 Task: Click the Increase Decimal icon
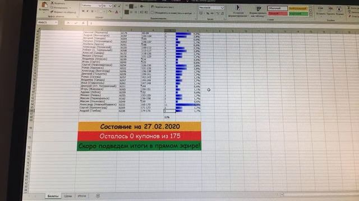point(218,13)
